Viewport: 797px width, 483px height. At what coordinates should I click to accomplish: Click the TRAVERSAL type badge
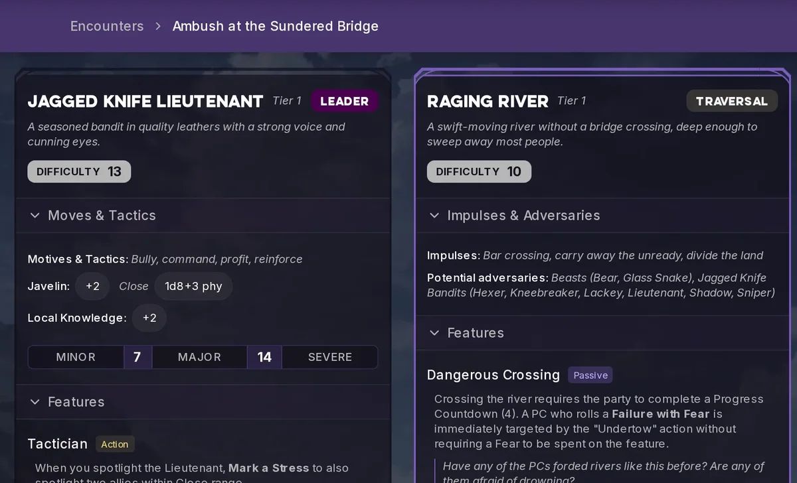[732, 101]
